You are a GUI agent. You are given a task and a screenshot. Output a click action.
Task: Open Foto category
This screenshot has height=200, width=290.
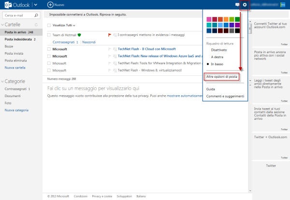point(8,103)
